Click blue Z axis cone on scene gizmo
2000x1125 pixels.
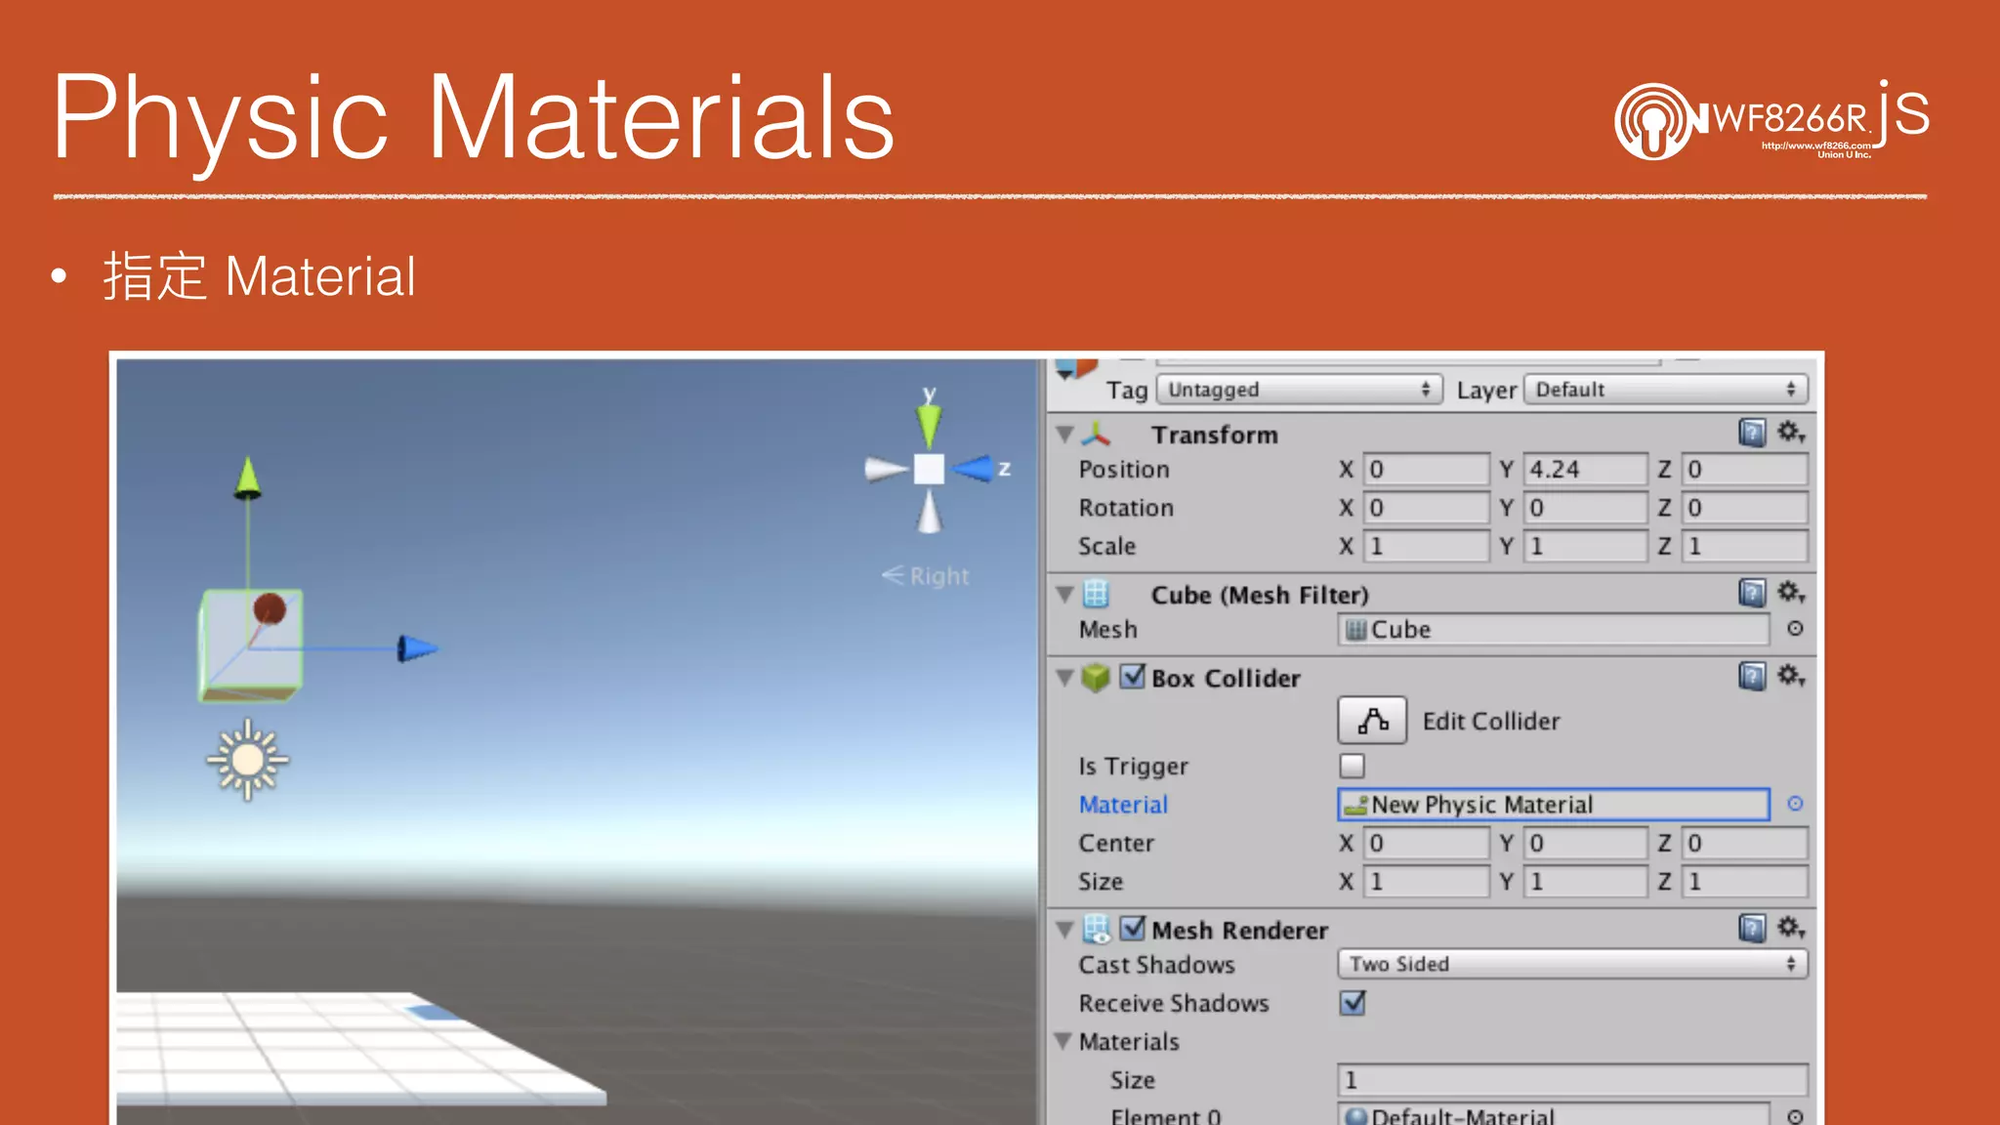tap(973, 470)
